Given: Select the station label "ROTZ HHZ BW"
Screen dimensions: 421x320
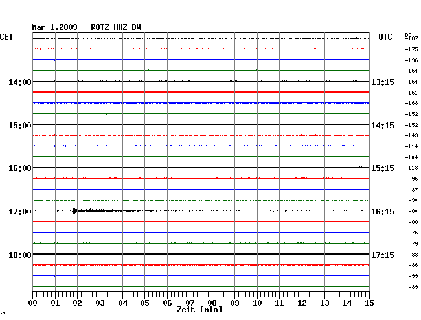Looking at the screenshot, I should tap(116, 27).
